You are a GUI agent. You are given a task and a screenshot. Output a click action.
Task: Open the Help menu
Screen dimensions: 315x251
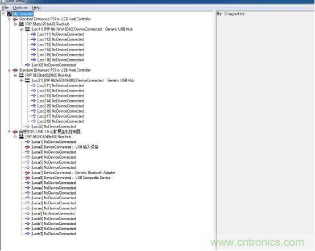pyautogui.click(x=36, y=7)
